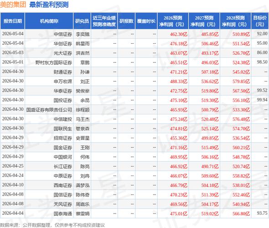Screen dimensions: 269x228
Task: Click the date 2026-04-10
Action: (13, 185)
